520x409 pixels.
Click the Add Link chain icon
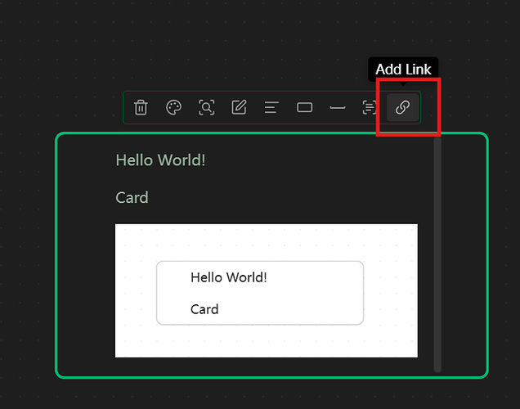coord(402,107)
